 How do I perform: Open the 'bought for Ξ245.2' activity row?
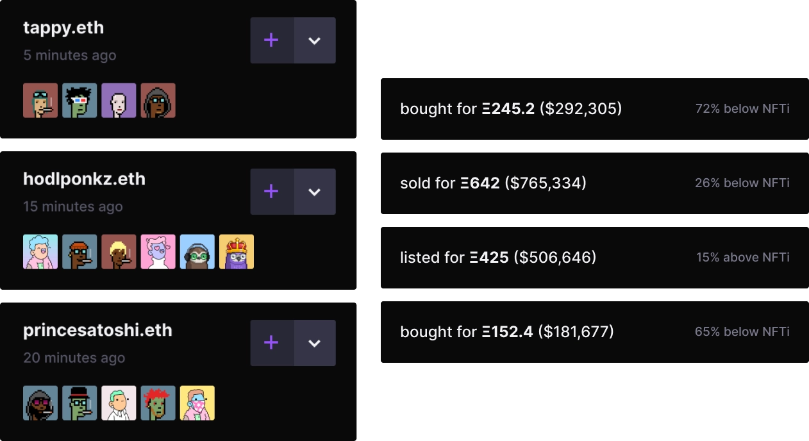pos(593,109)
